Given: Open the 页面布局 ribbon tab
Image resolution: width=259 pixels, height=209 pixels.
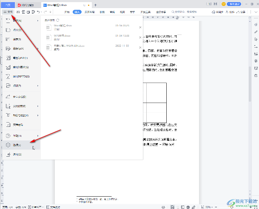Looking at the screenshot, I should pos(90,12).
